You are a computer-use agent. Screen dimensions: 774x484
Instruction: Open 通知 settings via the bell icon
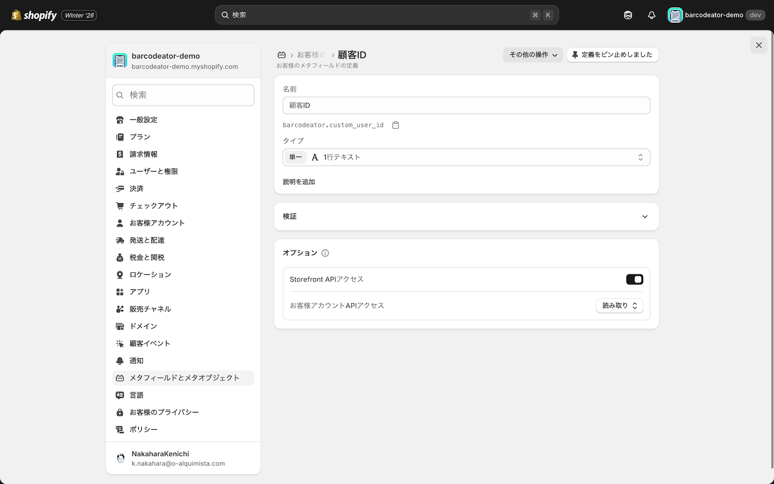136,360
